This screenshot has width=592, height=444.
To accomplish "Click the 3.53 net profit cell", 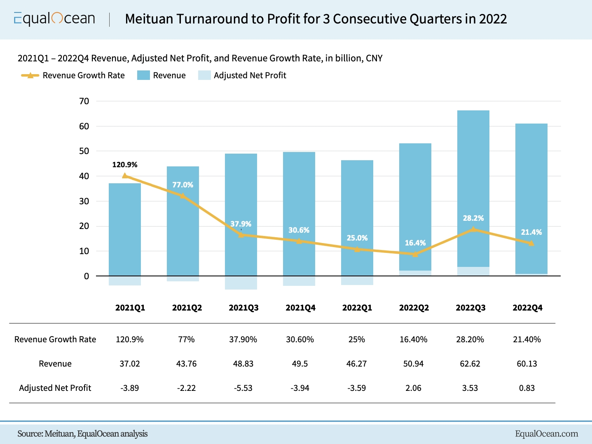I will (470, 388).
